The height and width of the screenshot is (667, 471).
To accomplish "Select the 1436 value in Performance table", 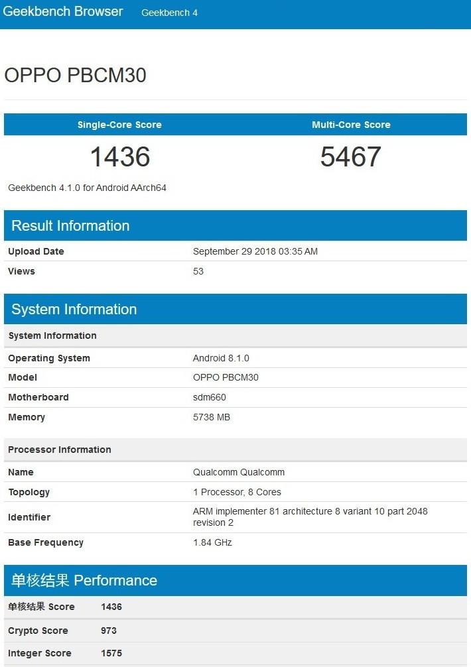I will pyautogui.click(x=111, y=607).
